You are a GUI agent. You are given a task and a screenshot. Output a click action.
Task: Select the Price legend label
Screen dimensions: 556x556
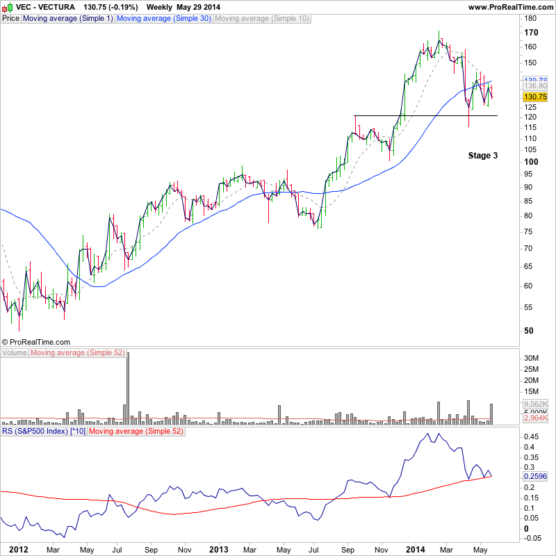point(10,19)
